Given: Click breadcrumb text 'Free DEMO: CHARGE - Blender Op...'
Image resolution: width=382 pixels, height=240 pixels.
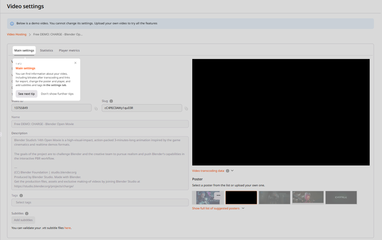Looking at the screenshot, I should (58, 34).
